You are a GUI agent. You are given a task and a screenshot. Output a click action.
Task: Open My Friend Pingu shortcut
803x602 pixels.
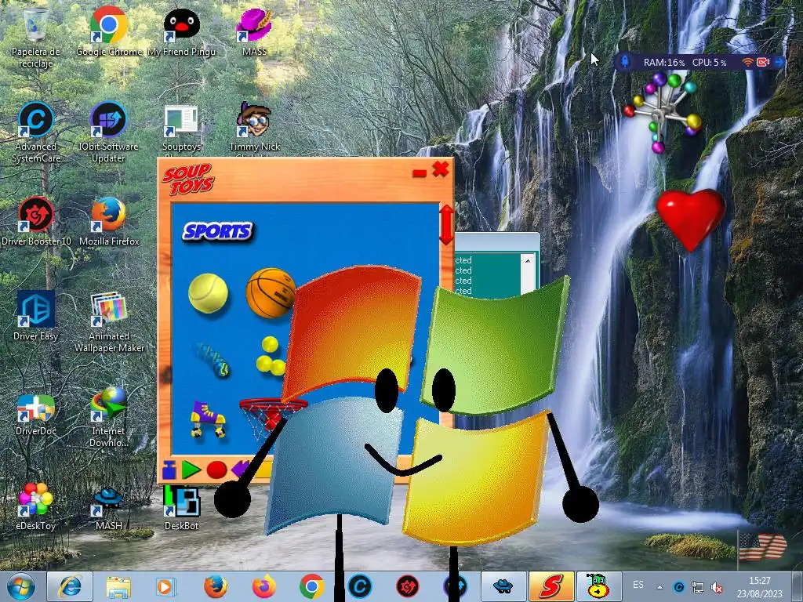(x=181, y=31)
